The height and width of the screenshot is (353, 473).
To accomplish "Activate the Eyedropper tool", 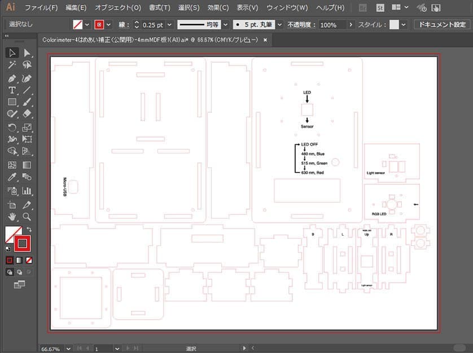I will [12, 178].
